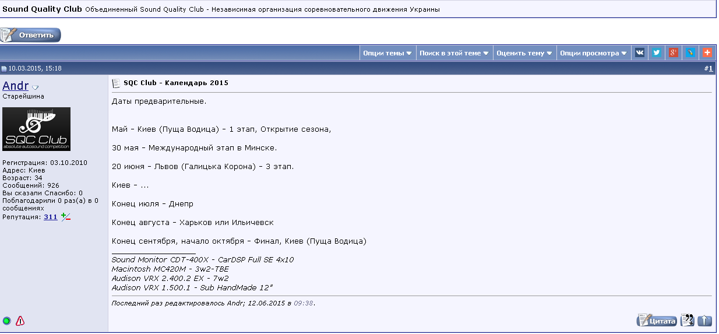Click the LiveJournal pencil share icon
This screenshot has width=719, height=334.
tap(690, 52)
